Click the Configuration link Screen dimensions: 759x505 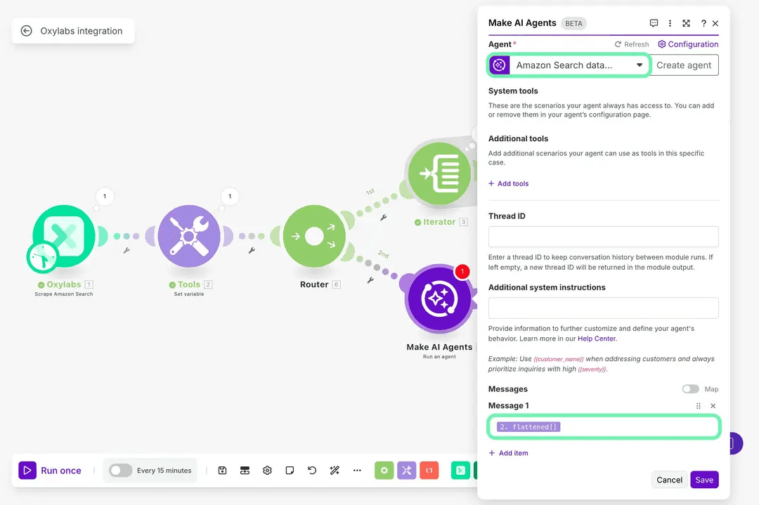click(x=688, y=44)
